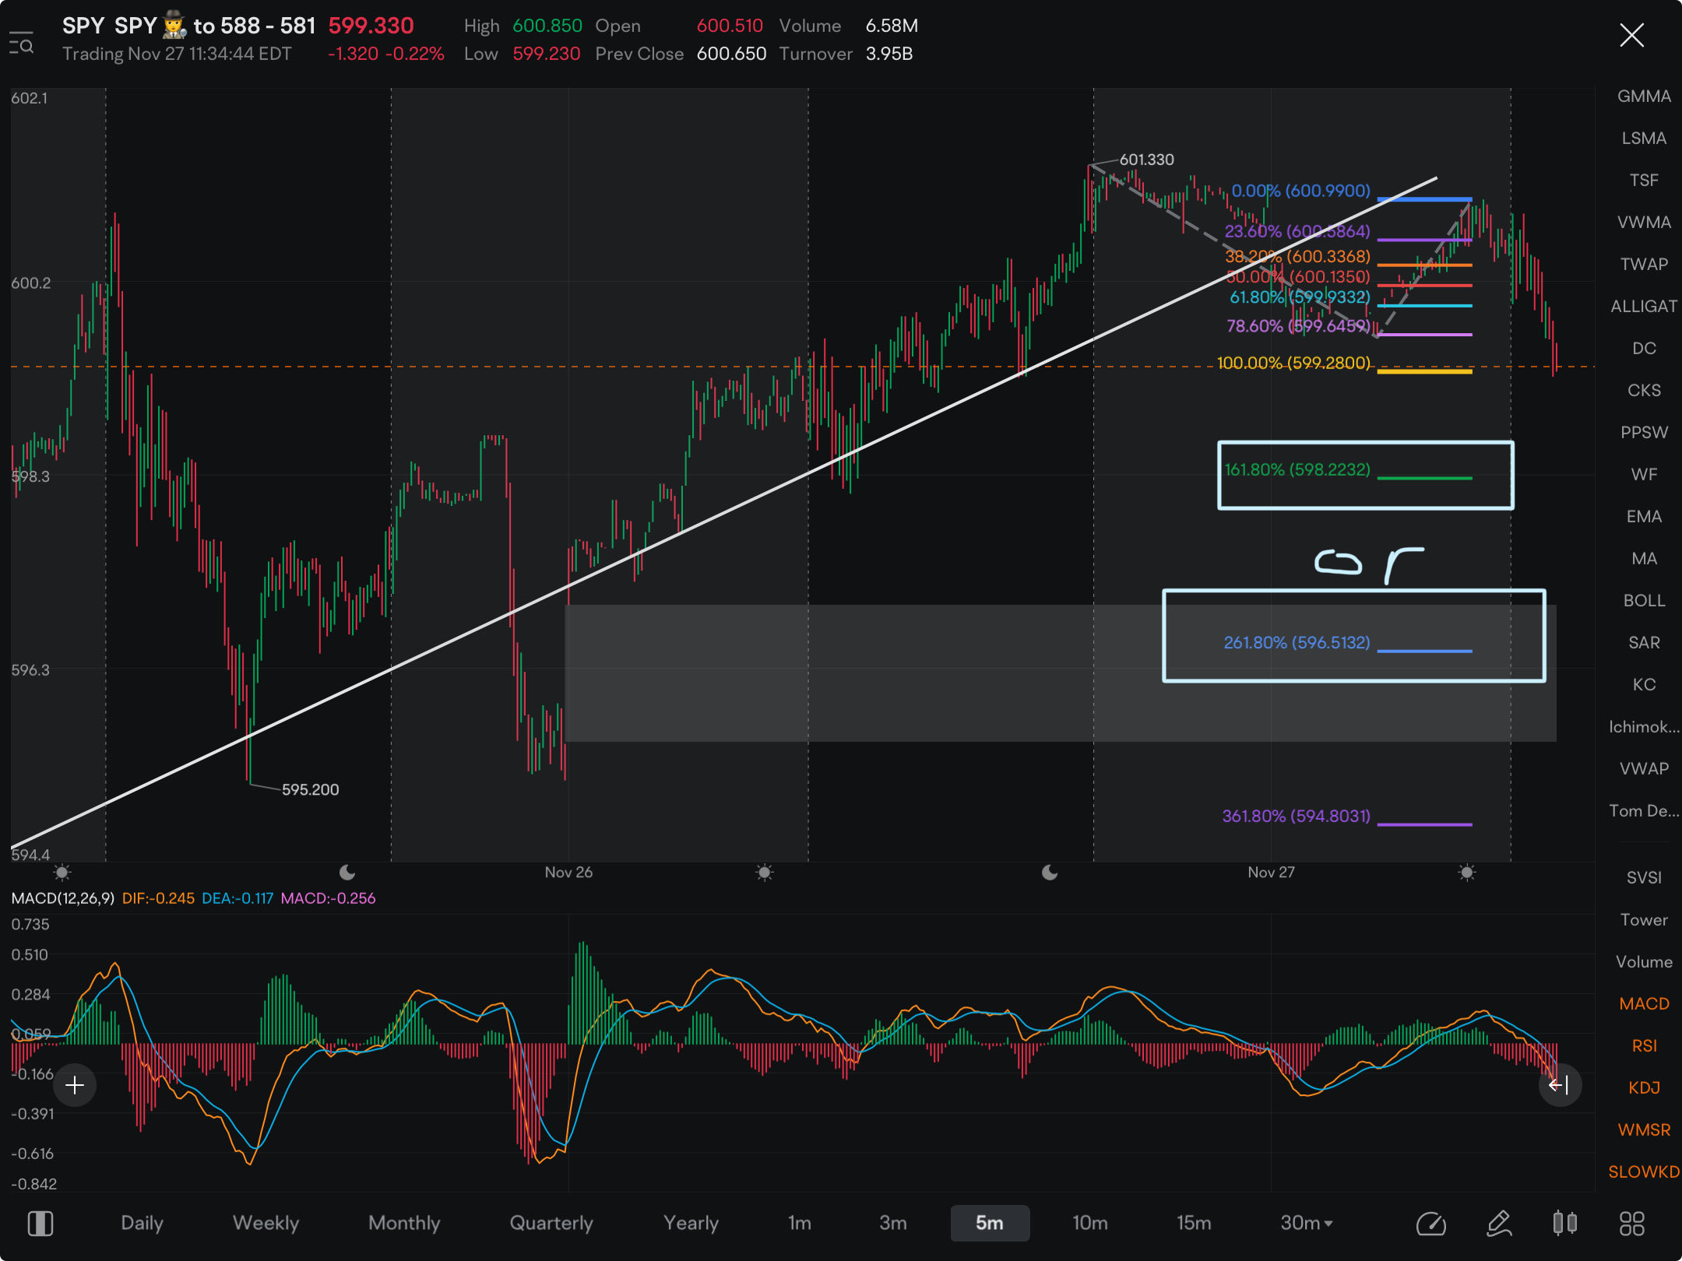Select the 1m interval
Screen dimensions: 1682x1261
[800, 1223]
